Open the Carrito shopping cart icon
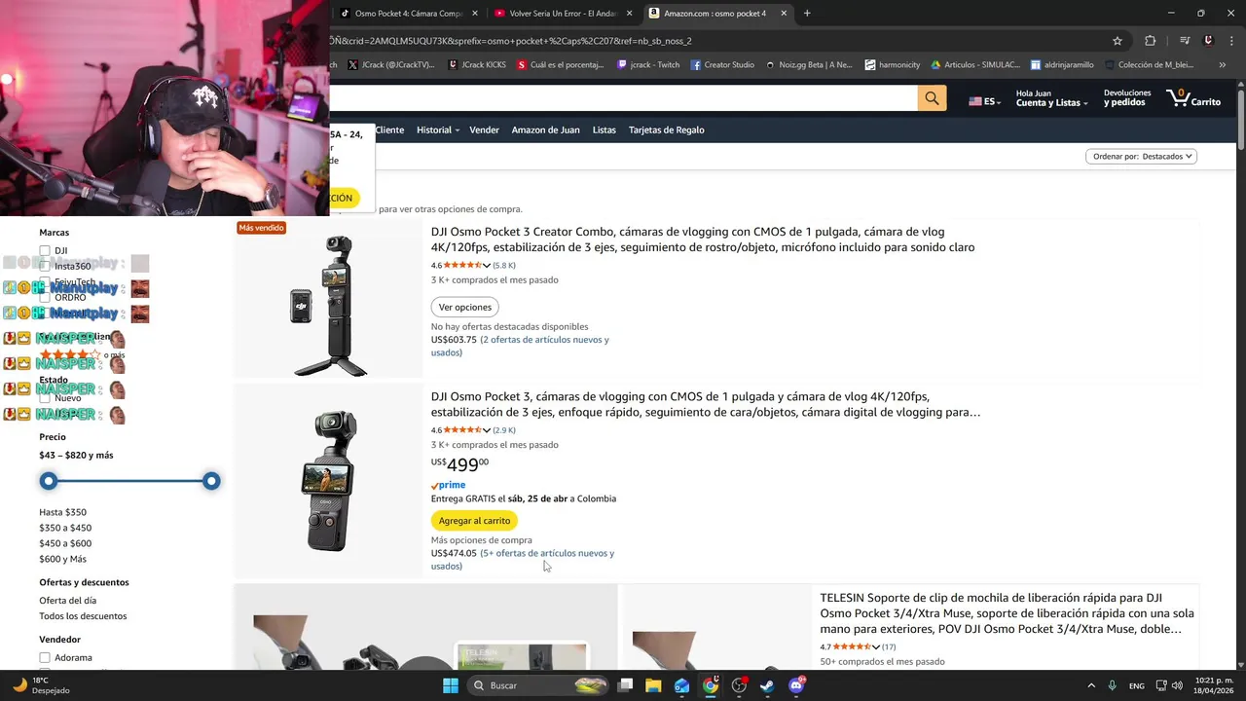Image resolution: width=1246 pixels, height=701 pixels. tap(1193, 98)
